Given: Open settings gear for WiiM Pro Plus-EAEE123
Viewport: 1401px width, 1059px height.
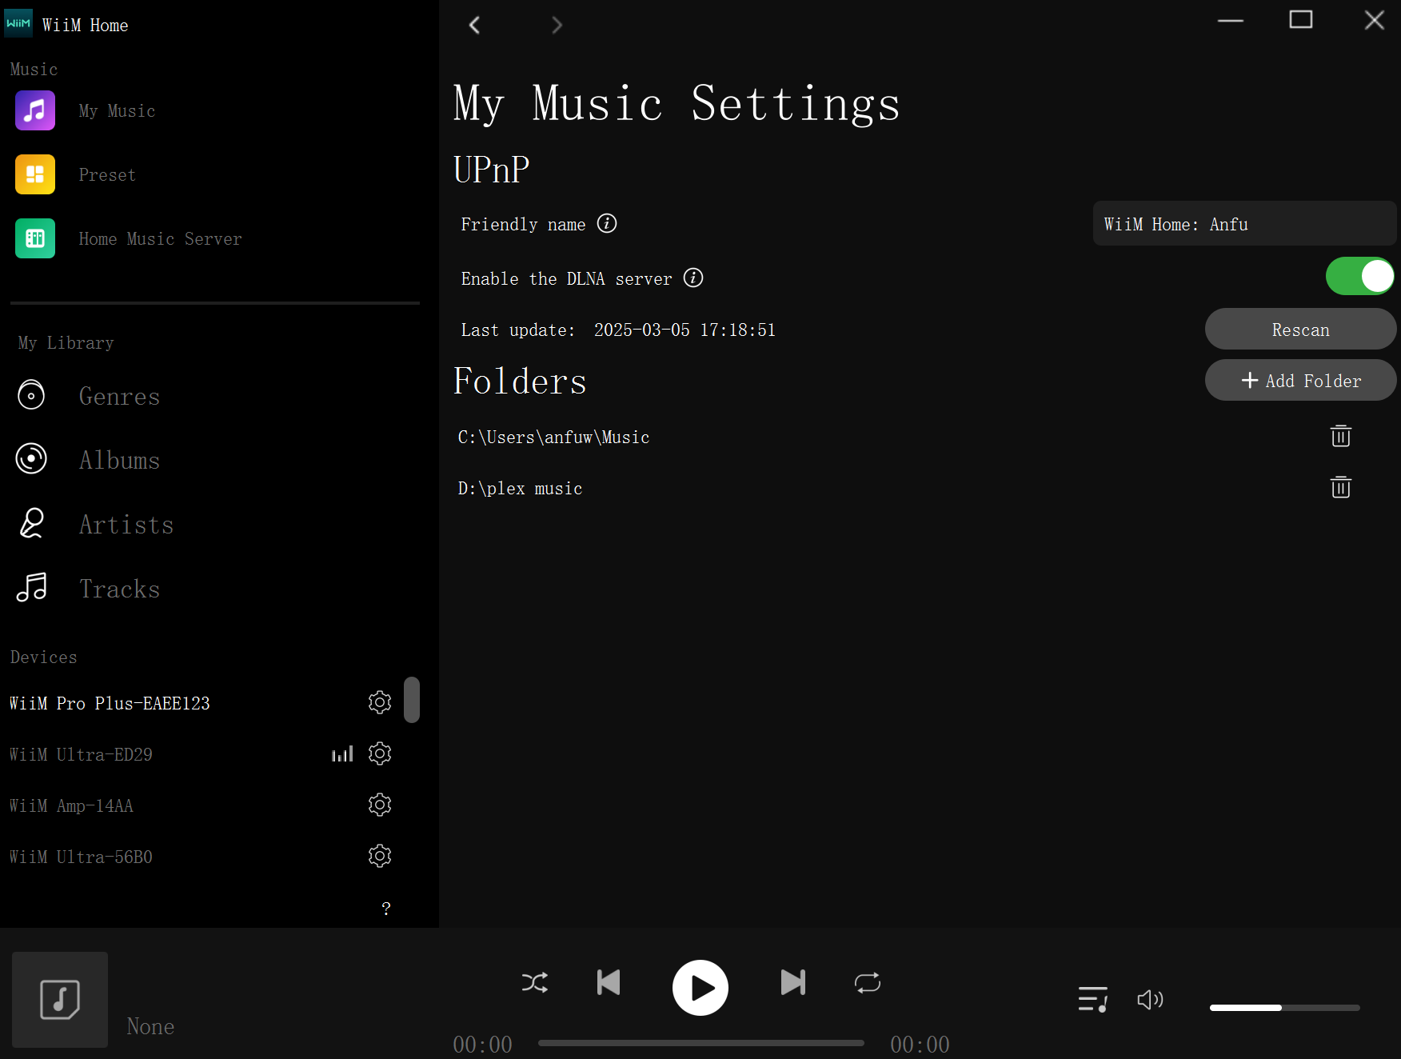Looking at the screenshot, I should [x=380, y=702].
